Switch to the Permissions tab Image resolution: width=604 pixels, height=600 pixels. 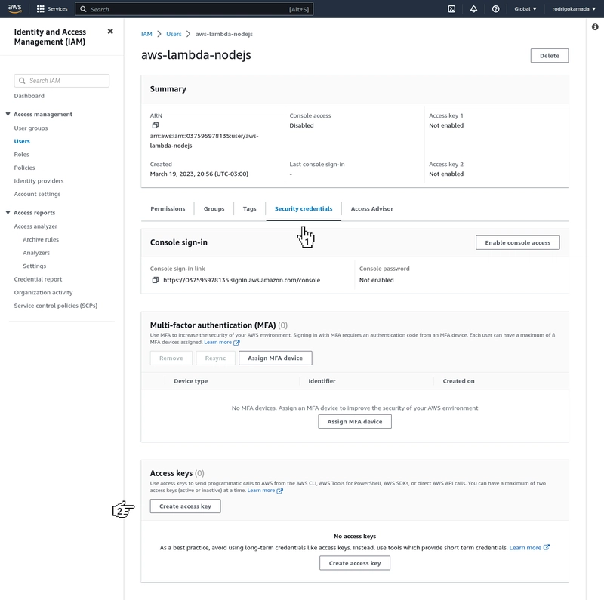tap(168, 208)
